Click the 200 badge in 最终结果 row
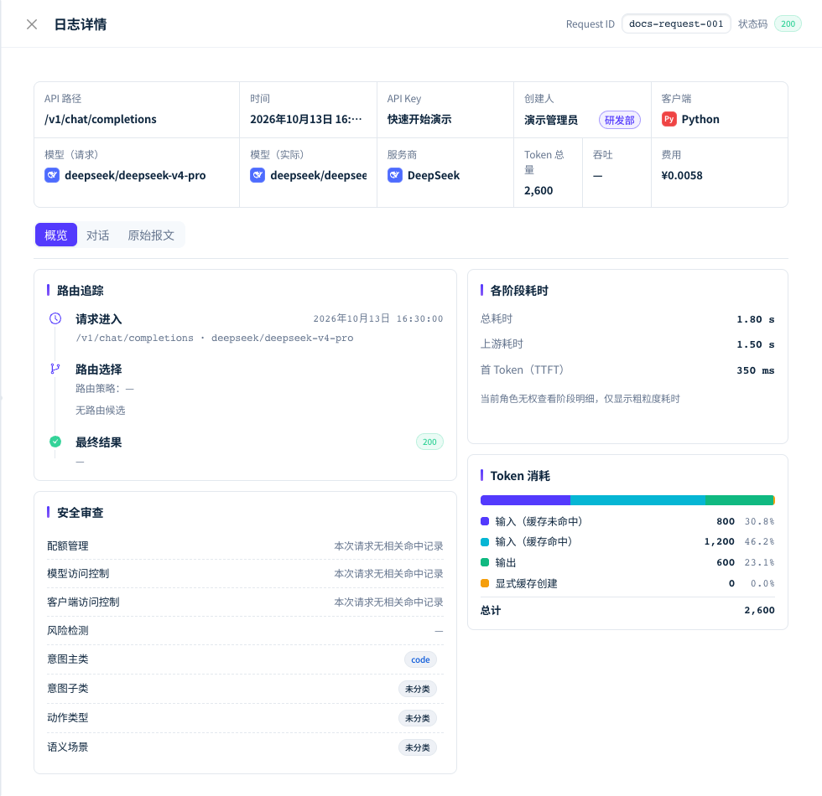822x796 pixels. click(429, 442)
